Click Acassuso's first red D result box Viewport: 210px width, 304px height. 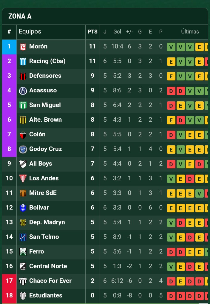(x=171, y=91)
